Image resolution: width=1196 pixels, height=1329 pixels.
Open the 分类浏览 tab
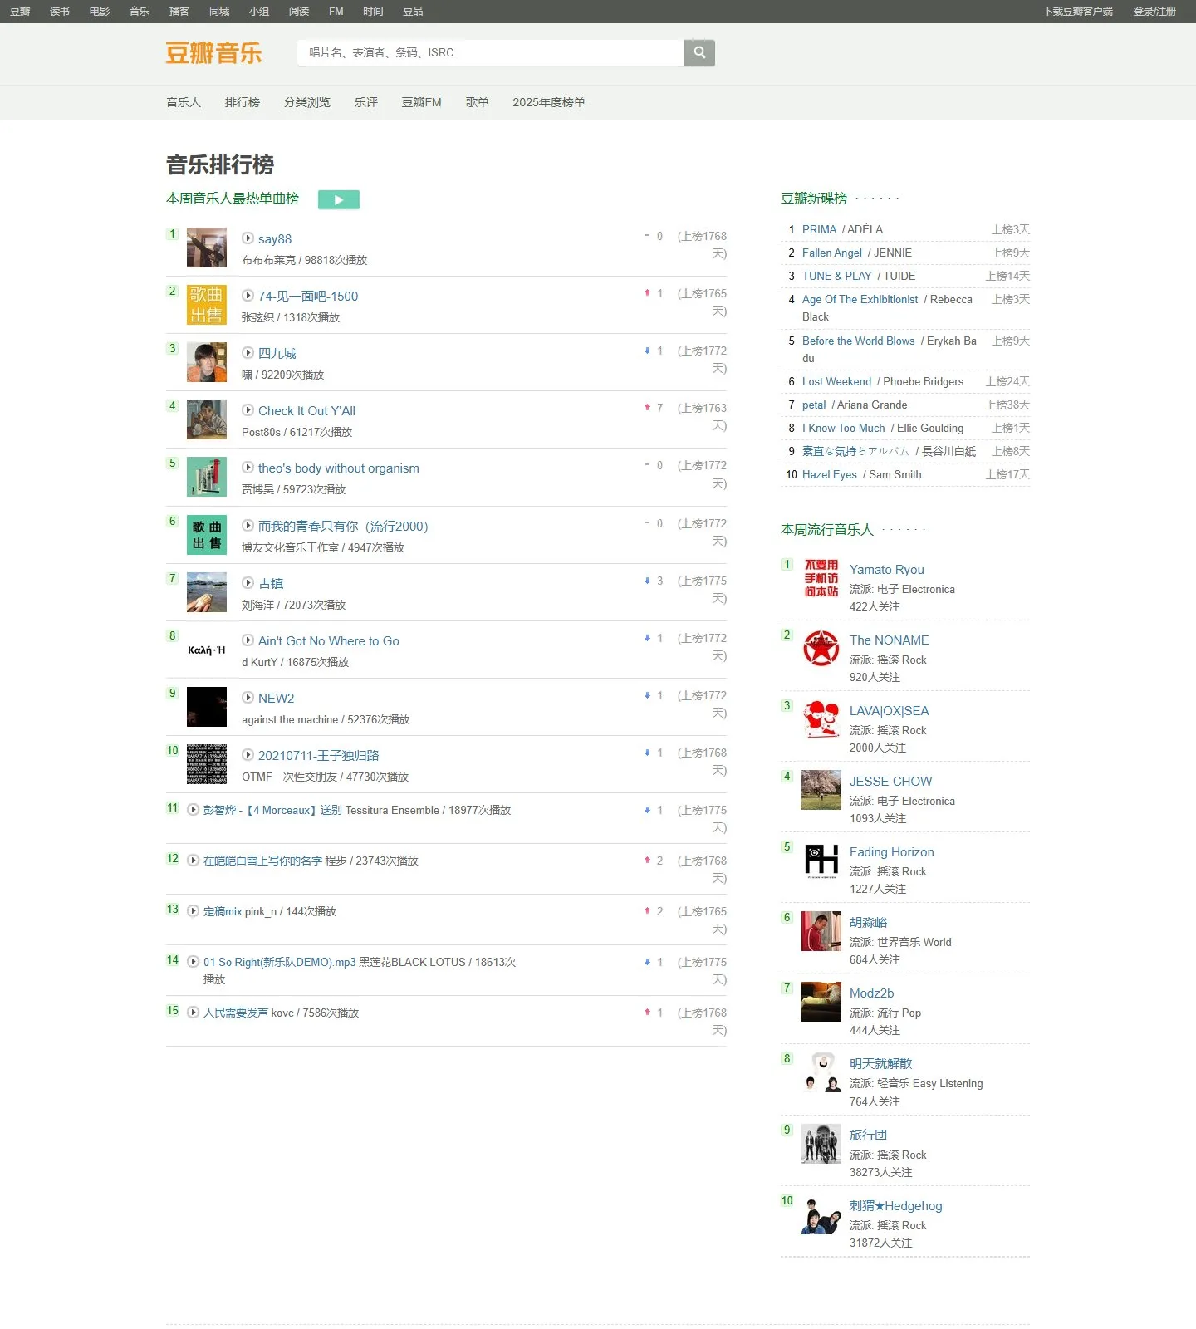point(307,102)
